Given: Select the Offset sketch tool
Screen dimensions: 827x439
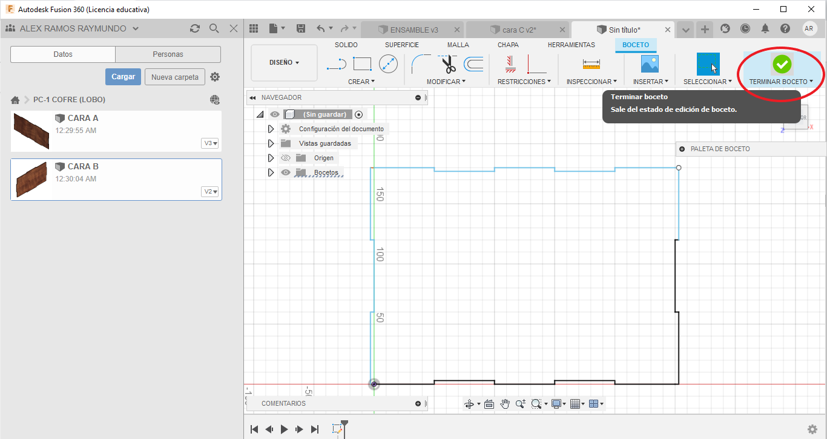Looking at the screenshot, I should click(x=473, y=63).
